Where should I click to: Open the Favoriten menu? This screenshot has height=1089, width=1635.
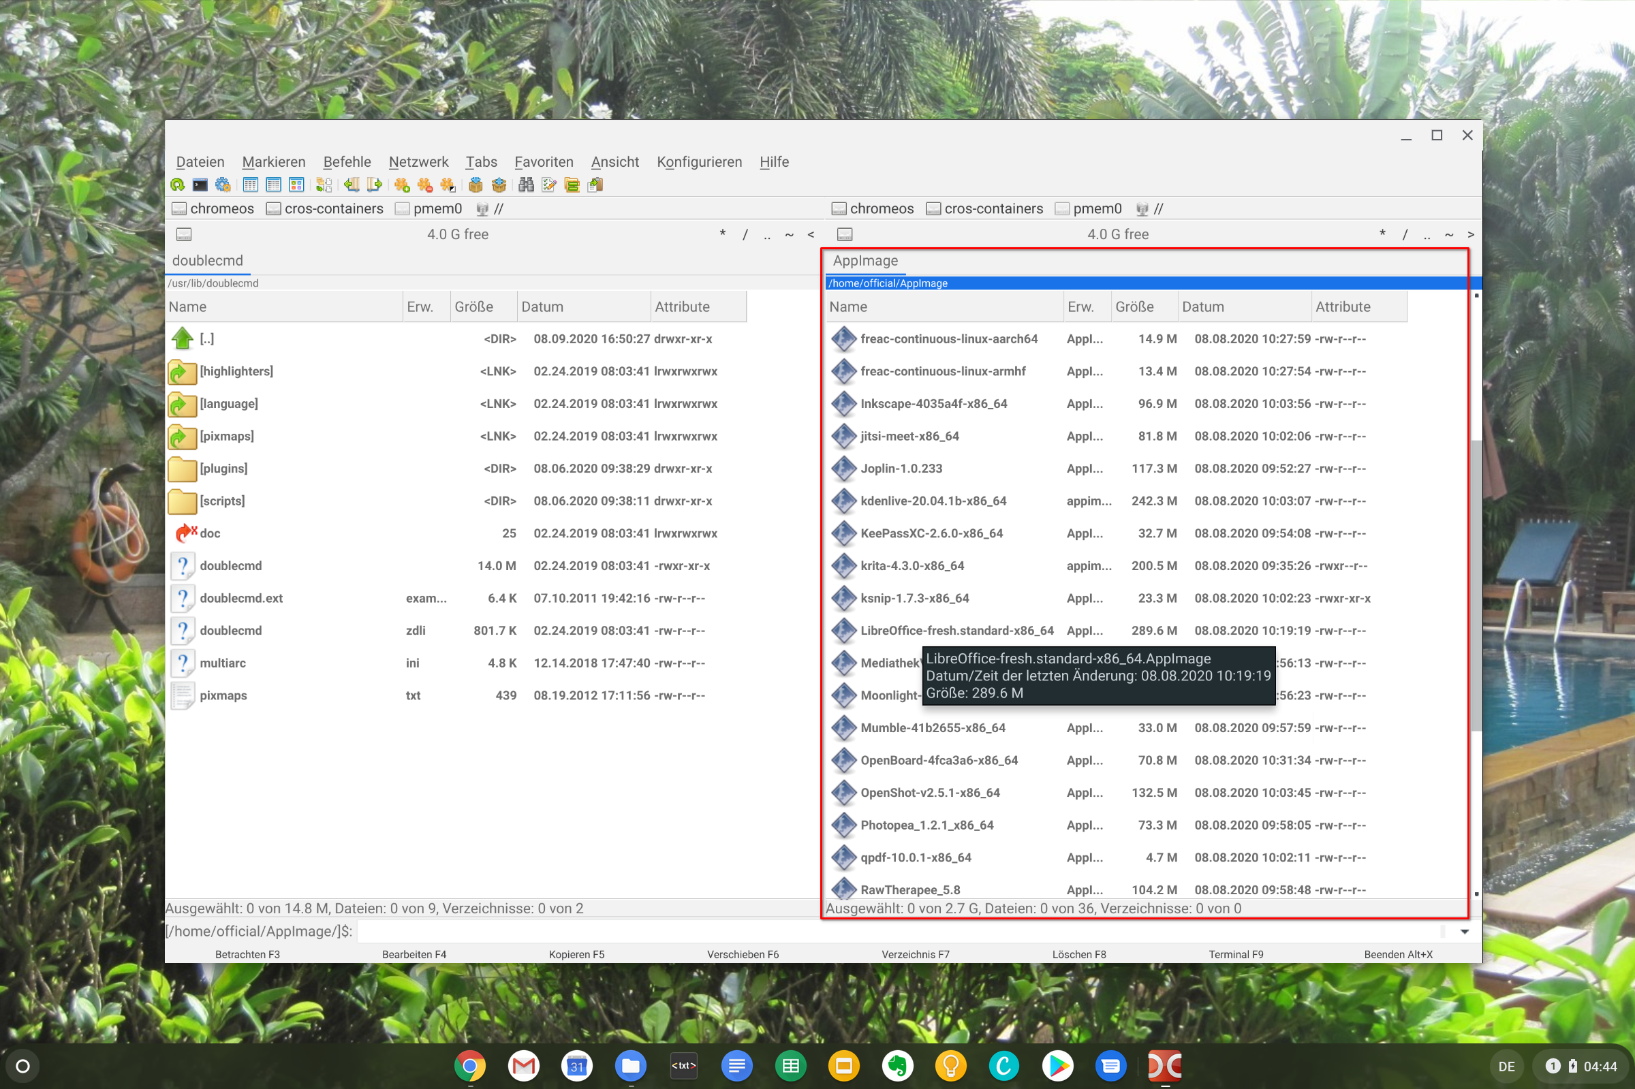(544, 162)
